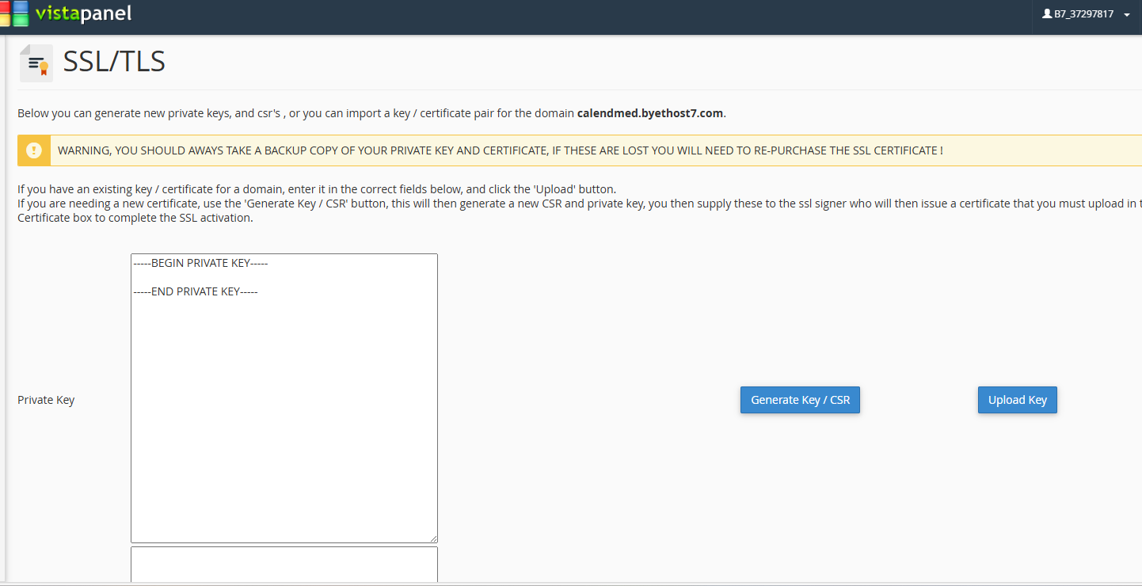The image size is (1142, 586).
Task: Click the calendmed.byethost7.com domain text
Action: [x=650, y=113]
